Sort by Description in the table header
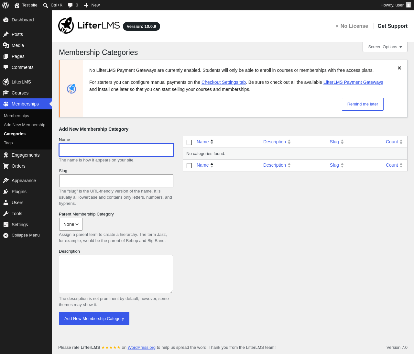The width and height of the screenshot is (414, 354). pos(277,142)
